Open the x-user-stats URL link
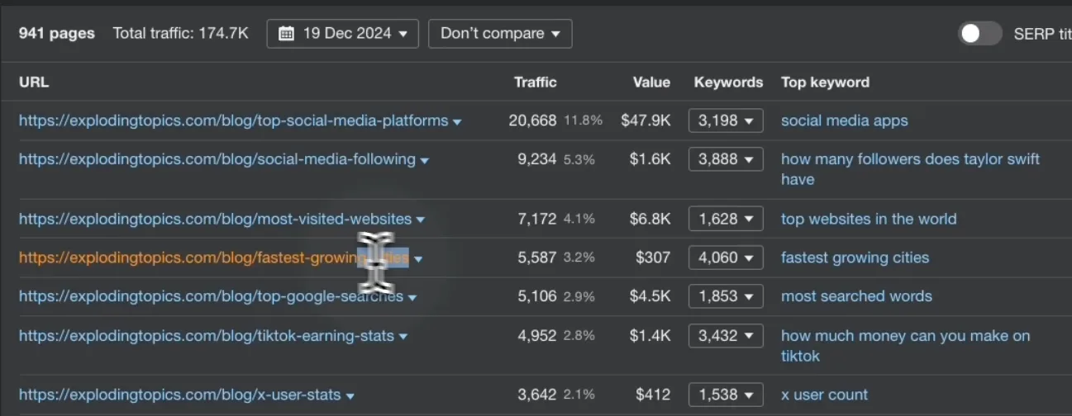 click(x=179, y=395)
